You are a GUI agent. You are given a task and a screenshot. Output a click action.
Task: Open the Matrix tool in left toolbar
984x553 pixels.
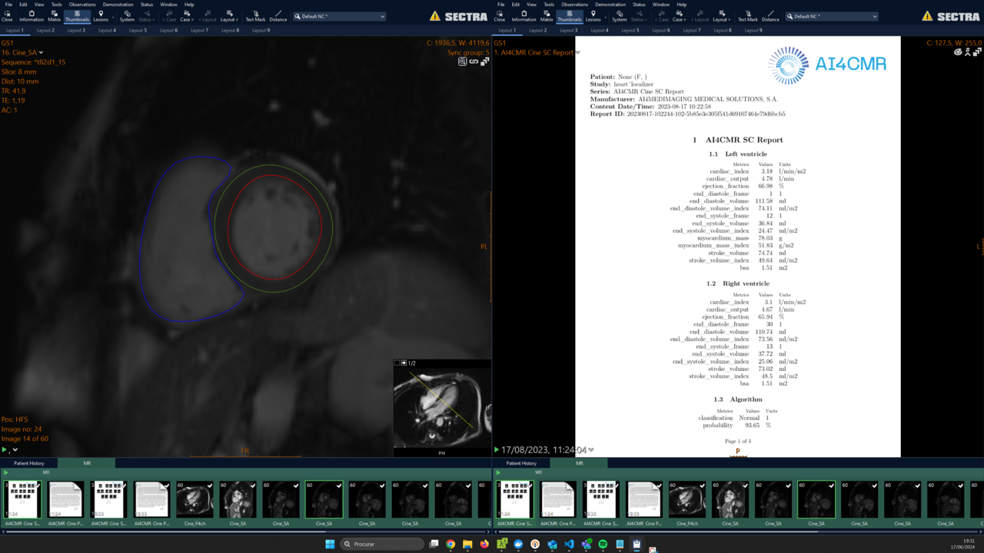point(54,15)
